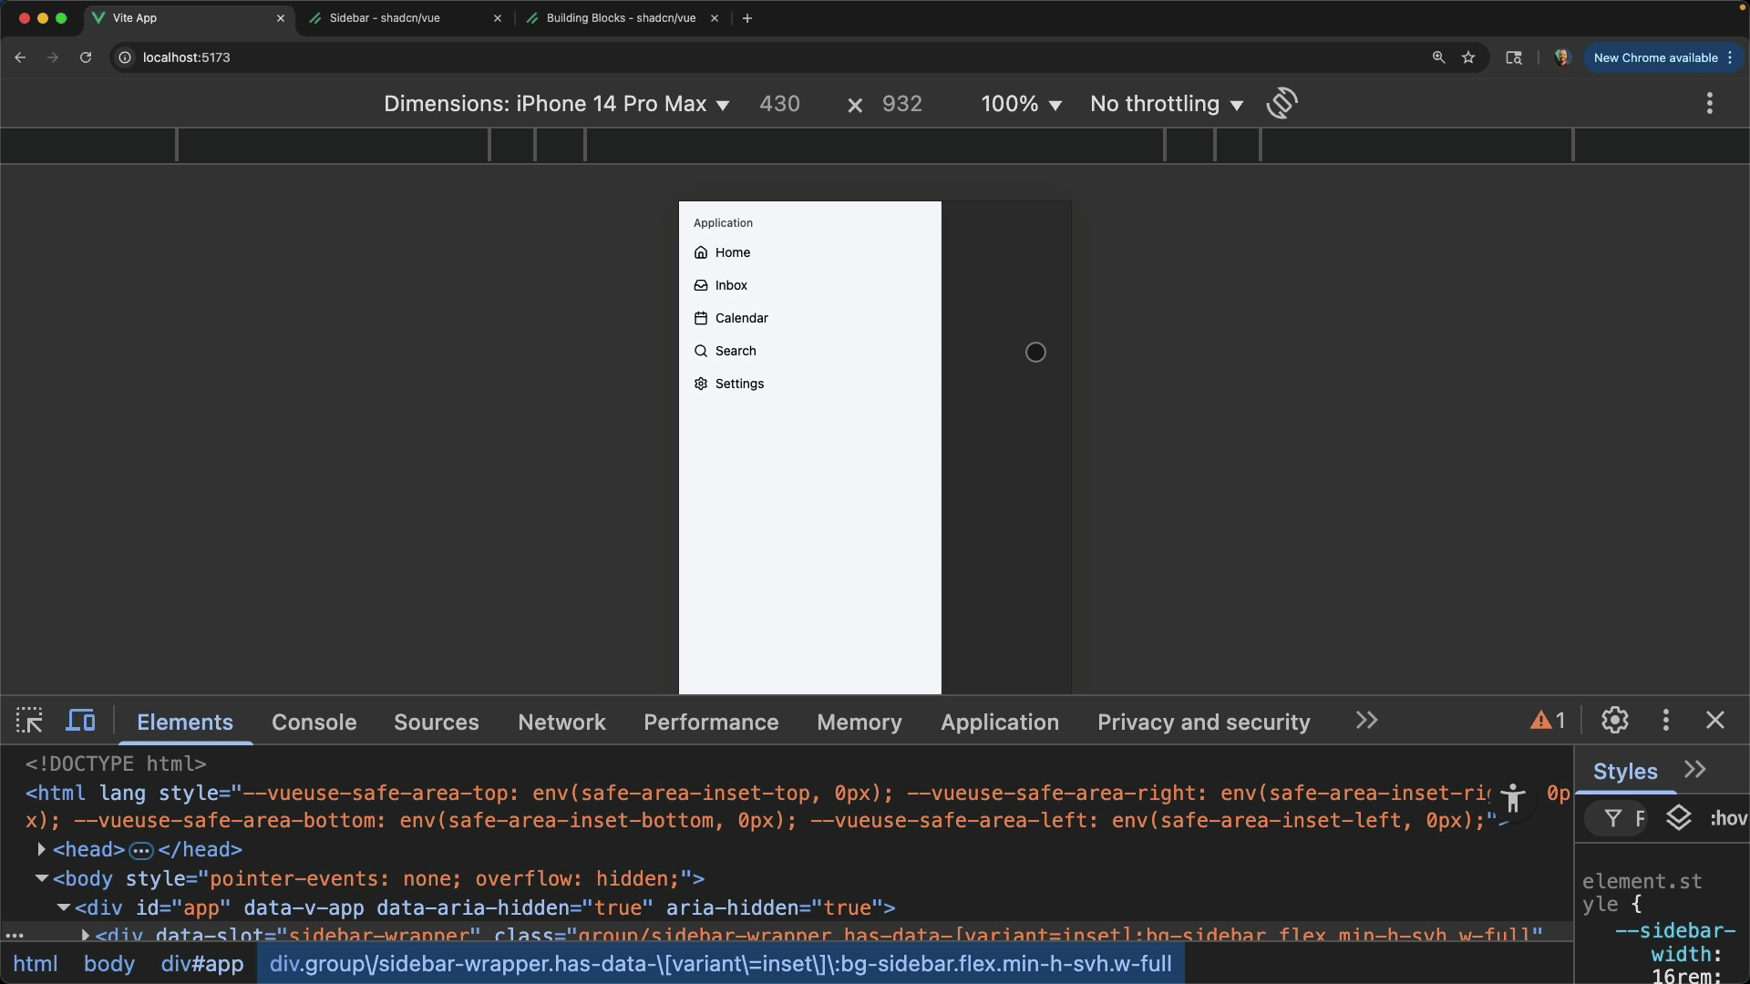The width and height of the screenshot is (1750, 984).
Task: Select html in the breadcrumb
Action: (x=36, y=964)
